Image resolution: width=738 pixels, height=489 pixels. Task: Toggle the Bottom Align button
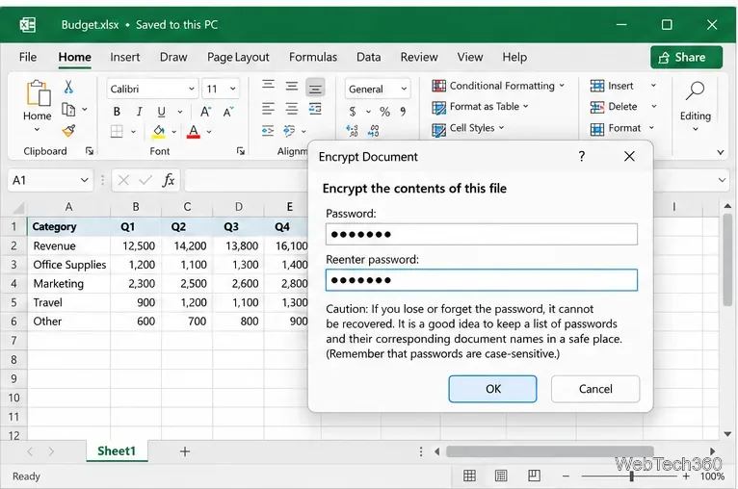315,88
